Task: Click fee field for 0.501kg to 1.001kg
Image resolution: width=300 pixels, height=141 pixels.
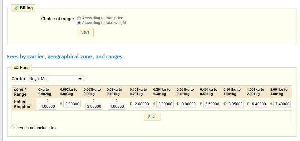Action: pos(235,104)
